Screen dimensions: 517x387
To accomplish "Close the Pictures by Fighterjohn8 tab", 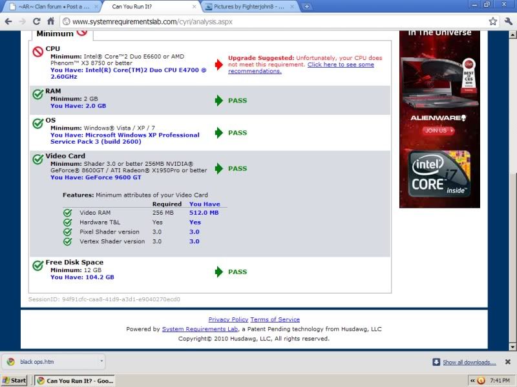I will [292, 6].
